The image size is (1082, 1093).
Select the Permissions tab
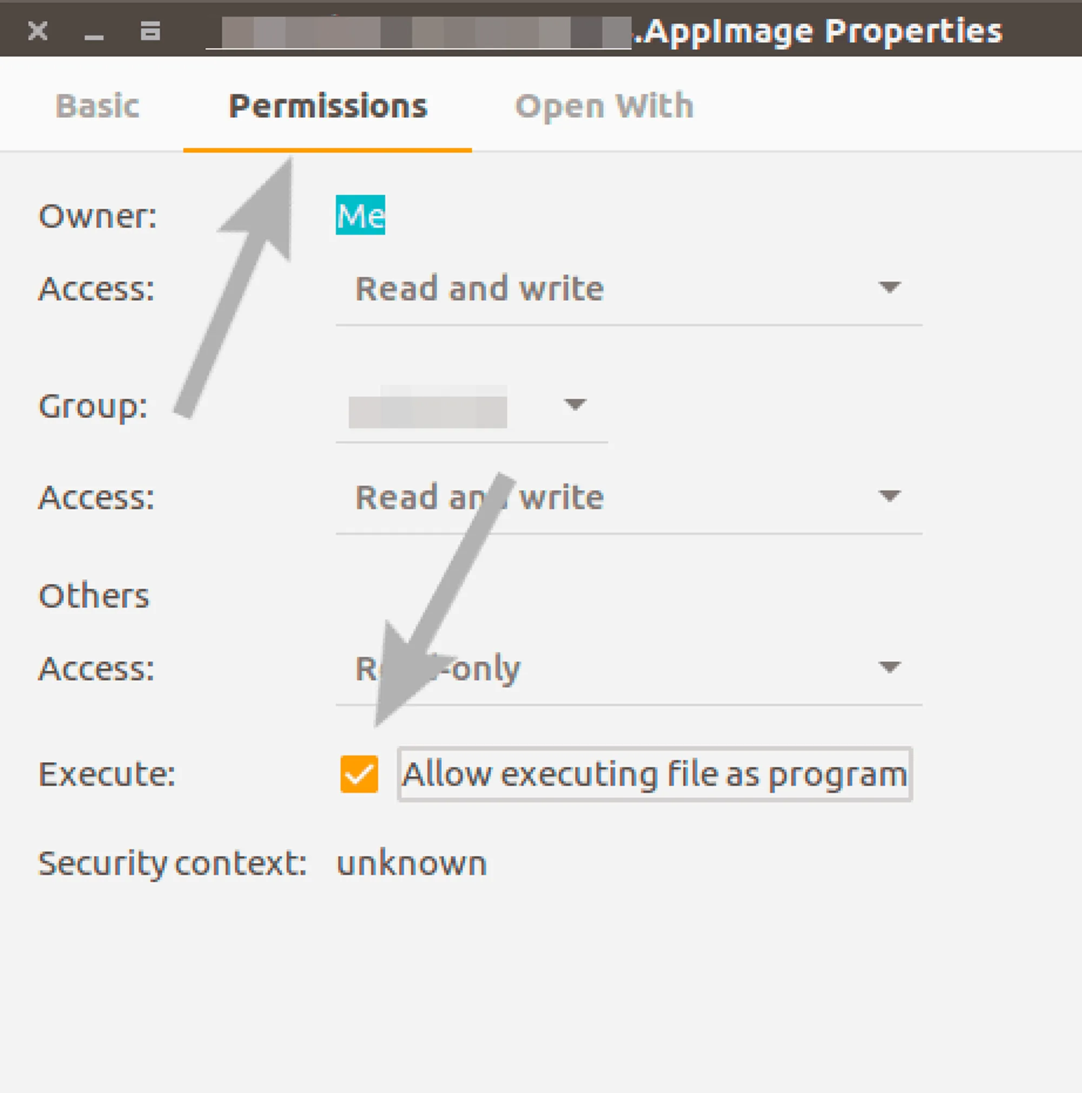[x=328, y=106]
